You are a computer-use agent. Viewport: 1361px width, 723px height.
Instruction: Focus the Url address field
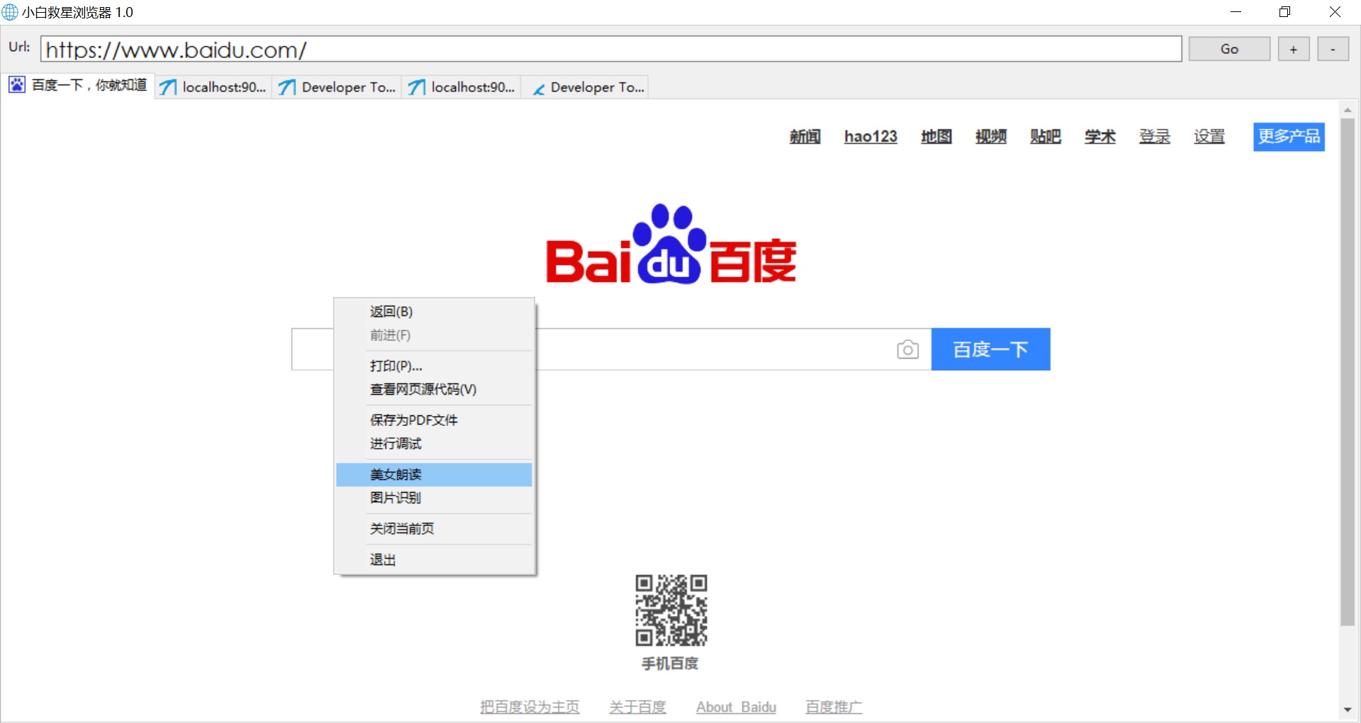[611, 49]
